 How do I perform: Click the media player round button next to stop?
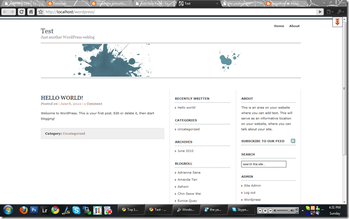click(270, 210)
